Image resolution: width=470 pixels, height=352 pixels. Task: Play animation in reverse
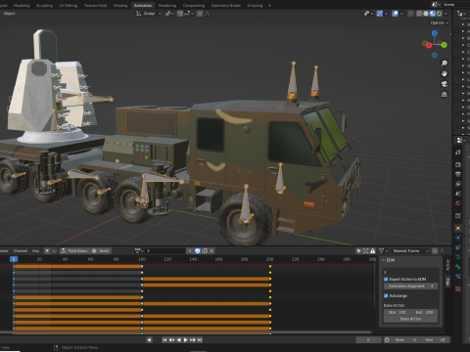tap(178, 340)
